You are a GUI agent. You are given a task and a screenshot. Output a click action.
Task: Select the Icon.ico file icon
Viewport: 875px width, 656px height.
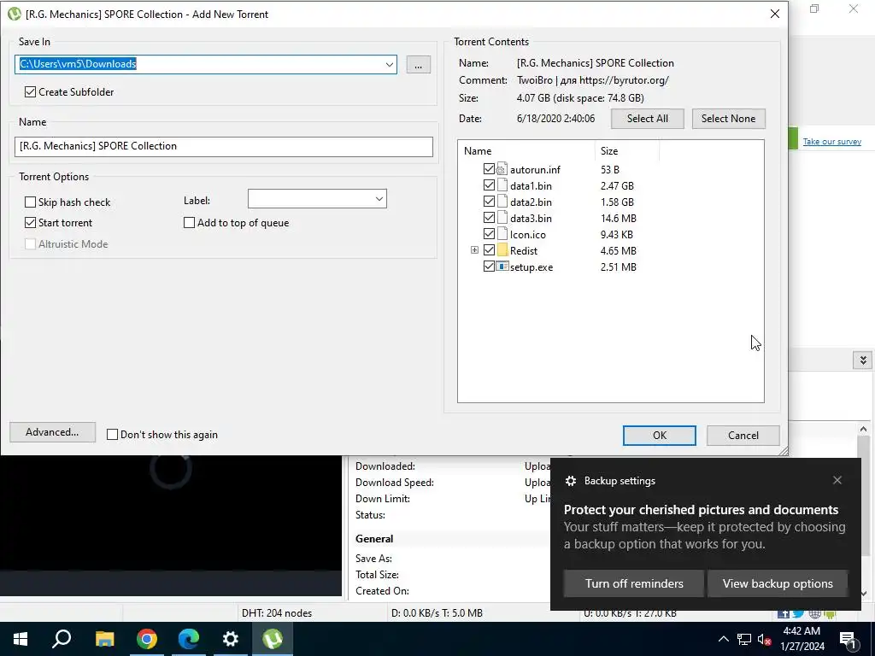[x=502, y=234]
